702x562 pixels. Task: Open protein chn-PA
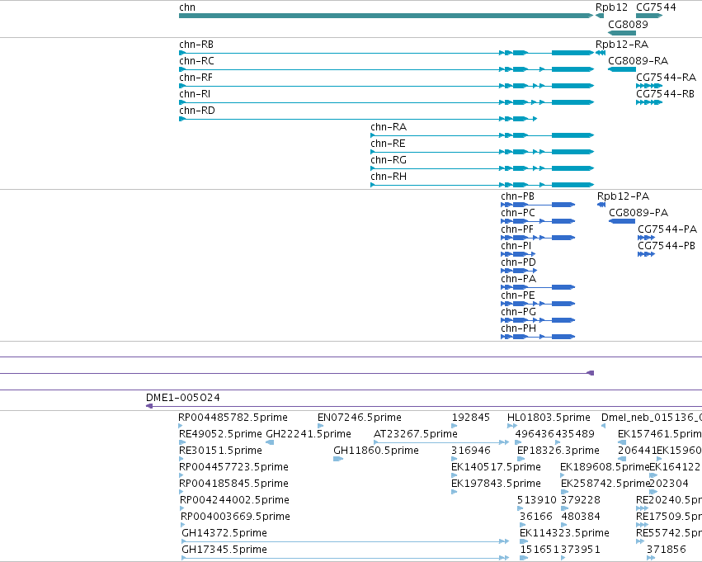(518, 280)
